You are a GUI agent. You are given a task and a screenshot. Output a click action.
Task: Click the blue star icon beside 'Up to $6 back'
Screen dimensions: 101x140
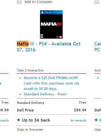click(x=19, y=120)
